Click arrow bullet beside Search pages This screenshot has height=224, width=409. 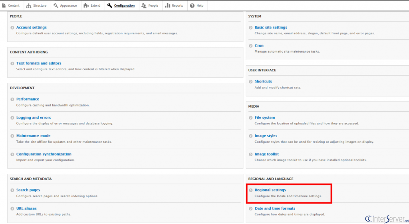[x=12, y=191]
